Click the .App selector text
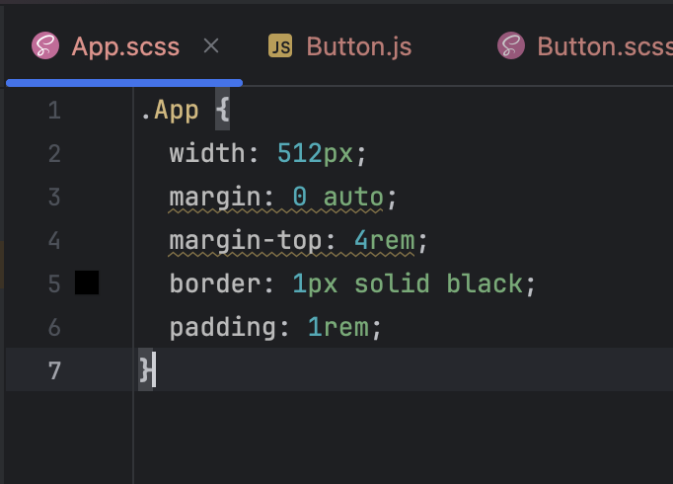 click(170, 111)
